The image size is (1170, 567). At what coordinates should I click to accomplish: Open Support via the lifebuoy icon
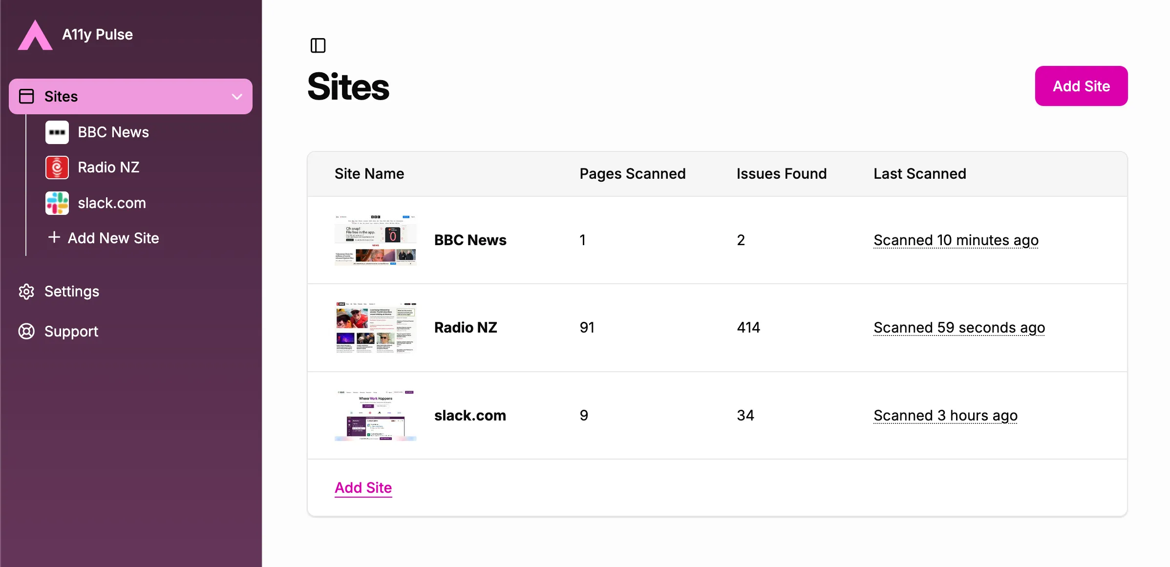pos(26,332)
